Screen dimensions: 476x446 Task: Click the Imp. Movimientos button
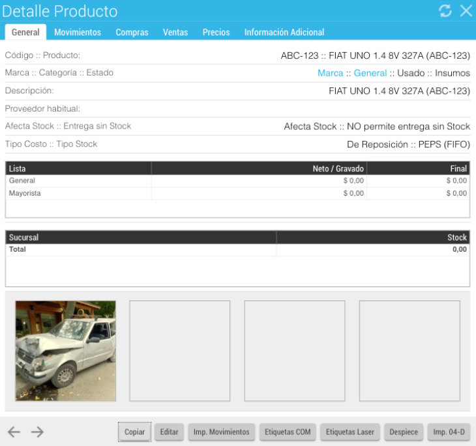tap(221, 432)
